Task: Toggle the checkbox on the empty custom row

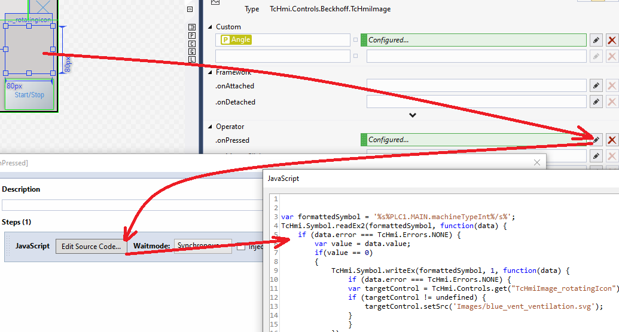Action: 355,56
